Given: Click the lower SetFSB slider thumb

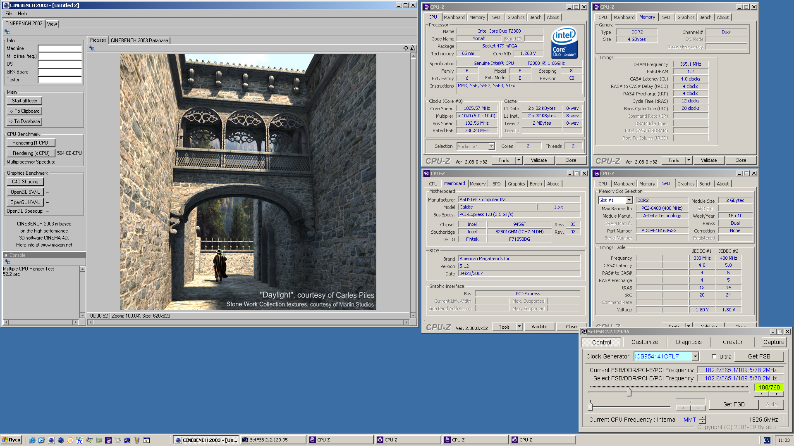Looking at the screenshot, I should (590, 406).
